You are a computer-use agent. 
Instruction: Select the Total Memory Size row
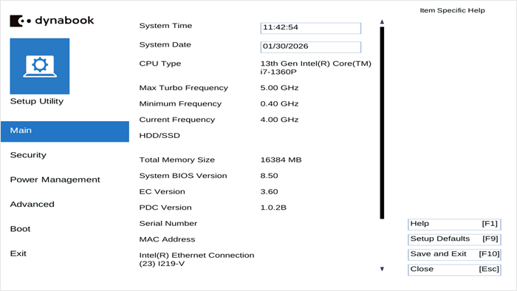[x=220, y=160]
